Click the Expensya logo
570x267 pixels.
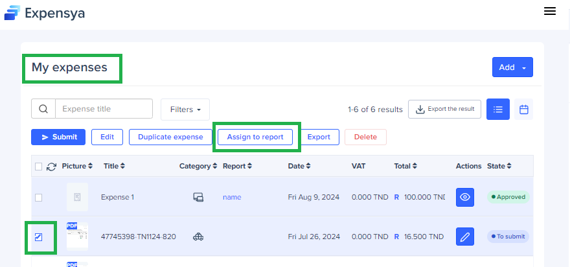pyautogui.click(x=45, y=12)
